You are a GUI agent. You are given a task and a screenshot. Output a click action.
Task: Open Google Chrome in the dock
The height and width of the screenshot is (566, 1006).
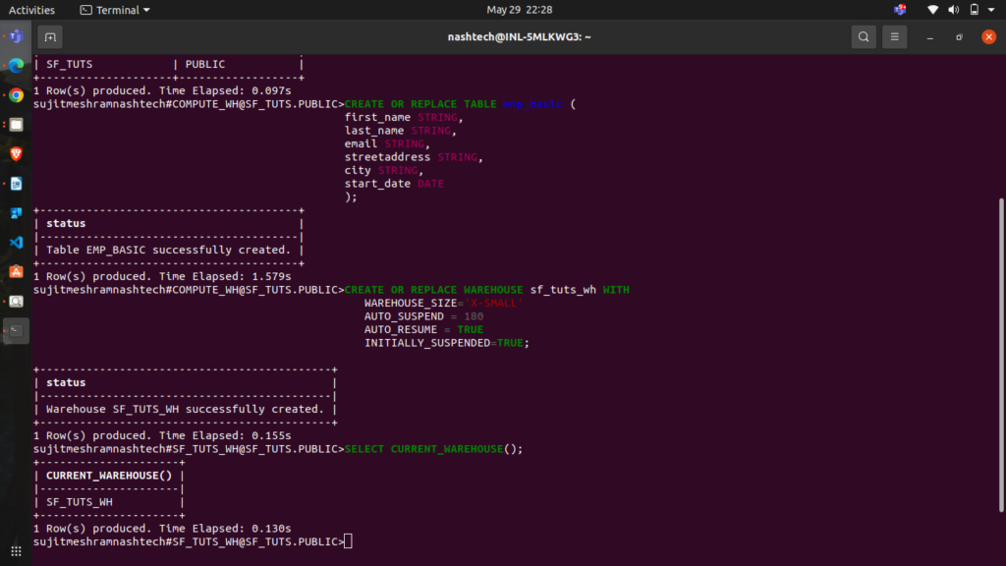(x=16, y=95)
